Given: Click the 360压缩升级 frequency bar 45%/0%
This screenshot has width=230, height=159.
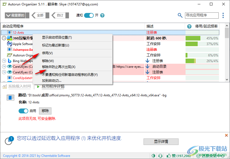Looking at the screenshot, I should pyautogui.click(x=202, y=38).
